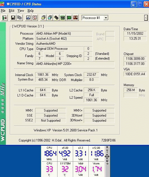Click the Multiplier value 8.0
Screen dimensions: 149x177
coord(92,80)
